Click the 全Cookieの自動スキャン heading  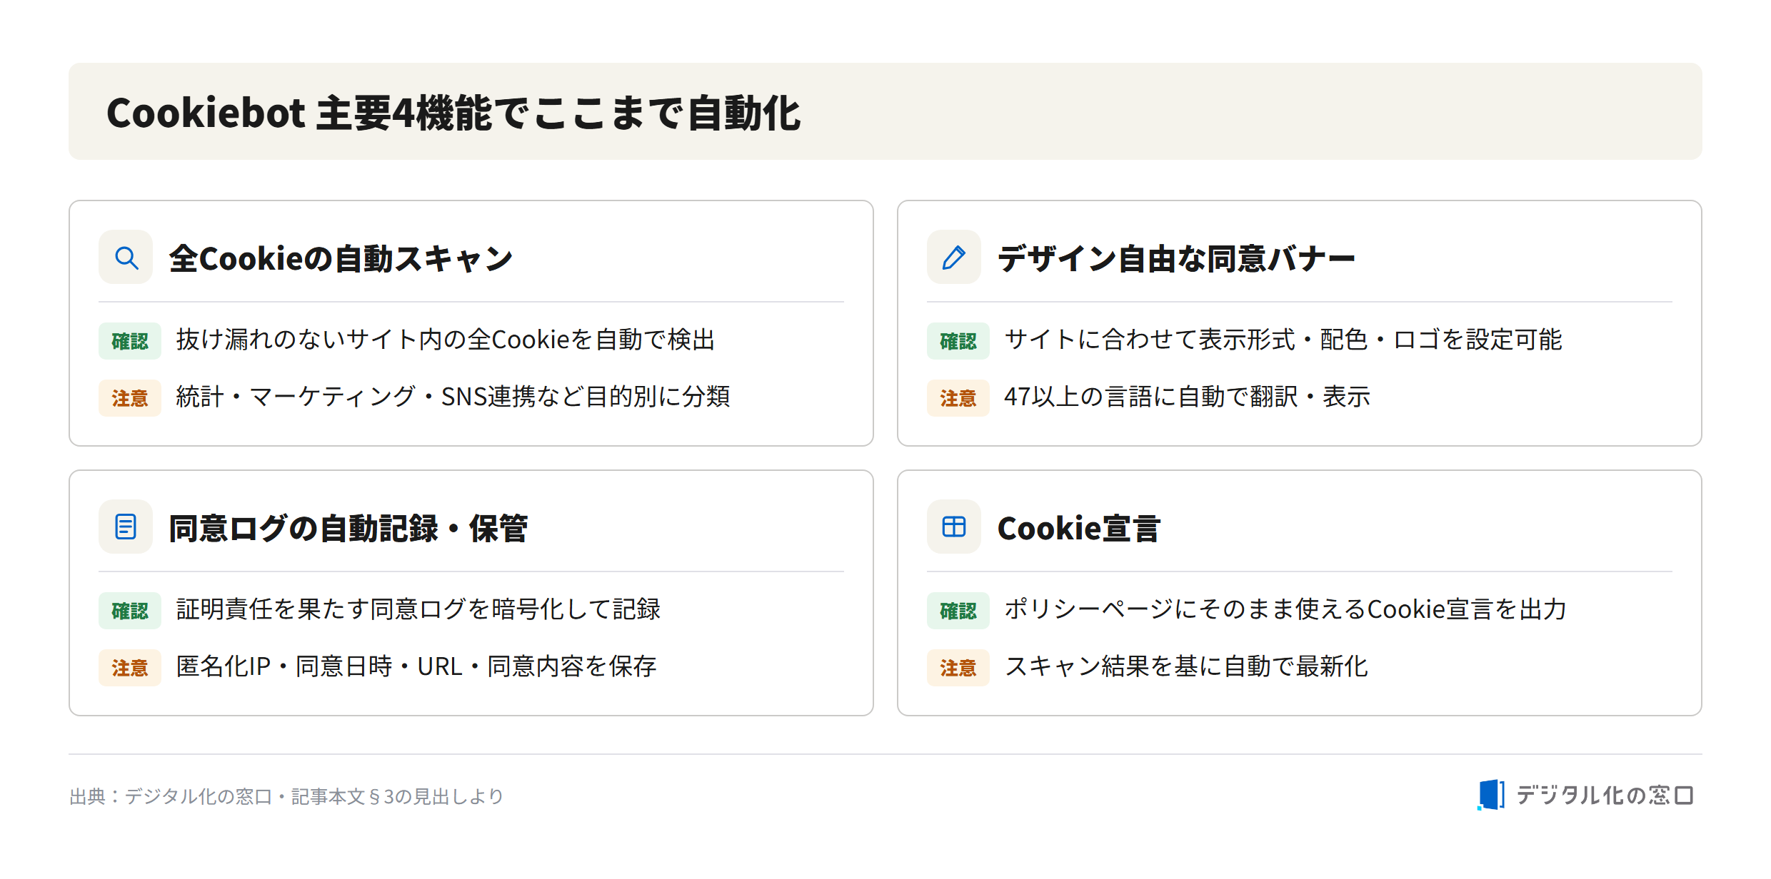[341, 258]
